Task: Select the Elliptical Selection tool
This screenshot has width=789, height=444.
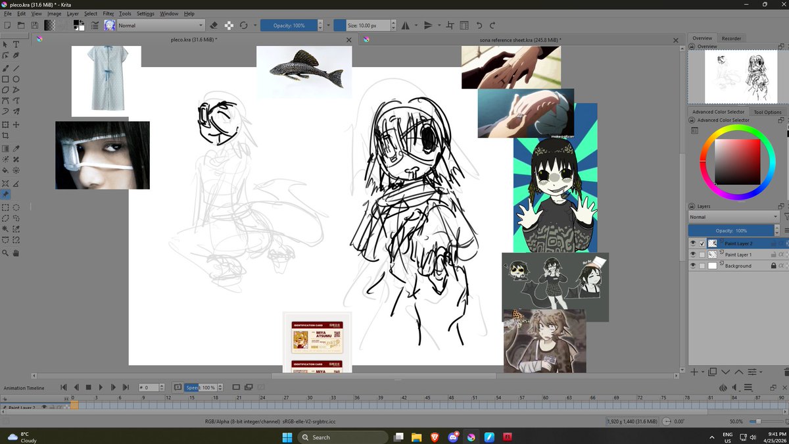Action: [16, 207]
